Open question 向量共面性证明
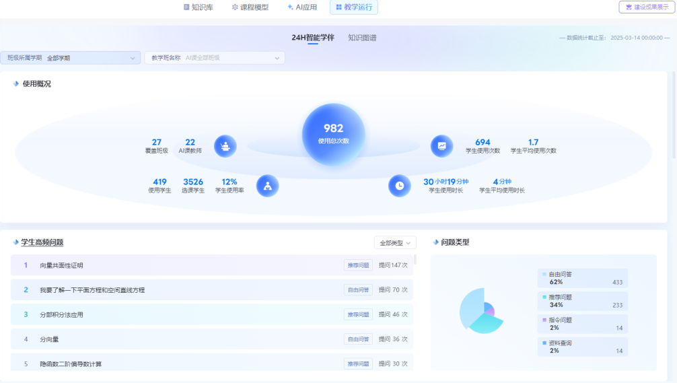The width and height of the screenshot is (677, 383). 211,265
